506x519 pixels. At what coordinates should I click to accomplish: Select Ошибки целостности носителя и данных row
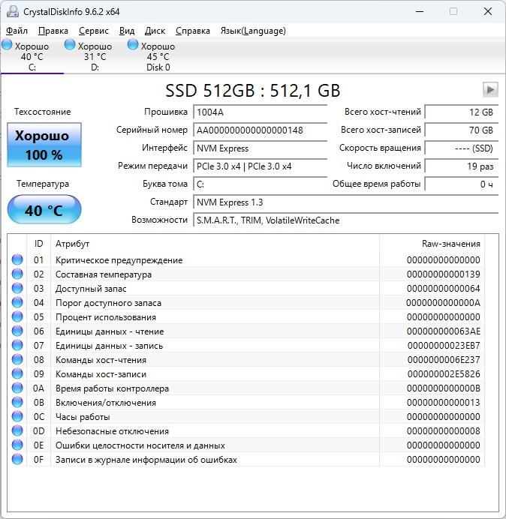click(246, 445)
